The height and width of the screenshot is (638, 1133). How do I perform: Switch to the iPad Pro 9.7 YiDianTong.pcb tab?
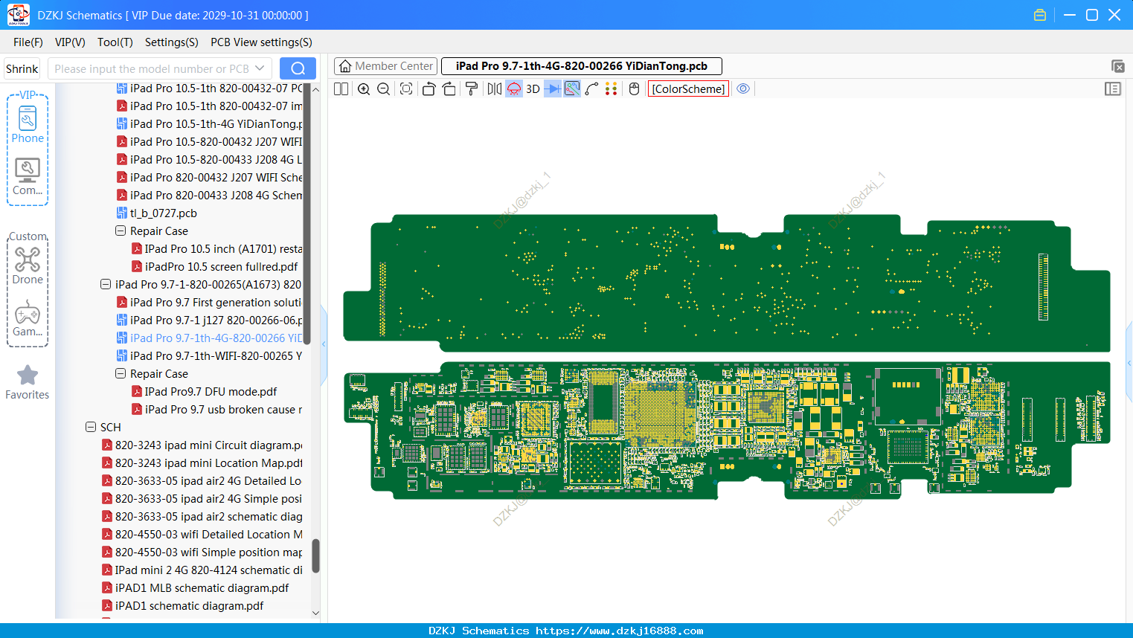point(582,66)
